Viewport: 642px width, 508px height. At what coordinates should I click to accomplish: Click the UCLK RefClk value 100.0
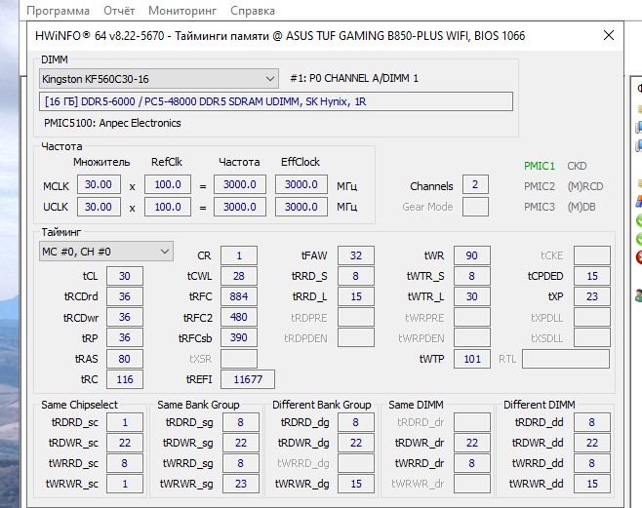(168, 207)
